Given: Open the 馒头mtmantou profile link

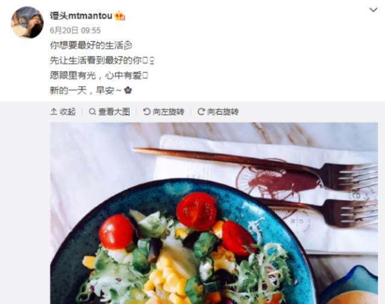Looking at the screenshot, I should click(81, 16).
